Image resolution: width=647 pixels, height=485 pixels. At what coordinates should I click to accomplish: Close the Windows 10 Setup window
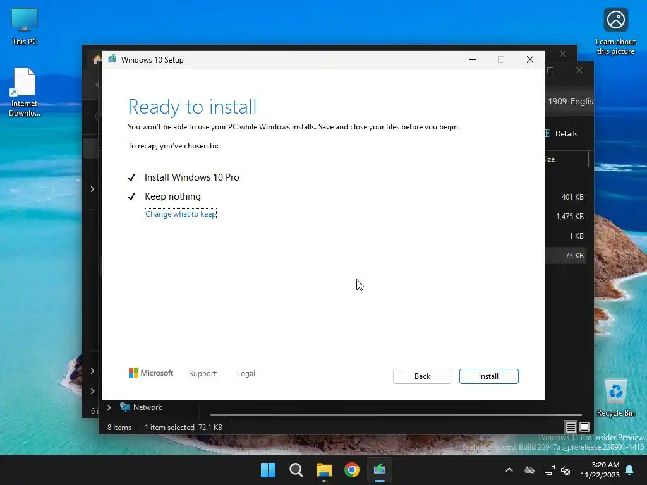click(x=530, y=59)
